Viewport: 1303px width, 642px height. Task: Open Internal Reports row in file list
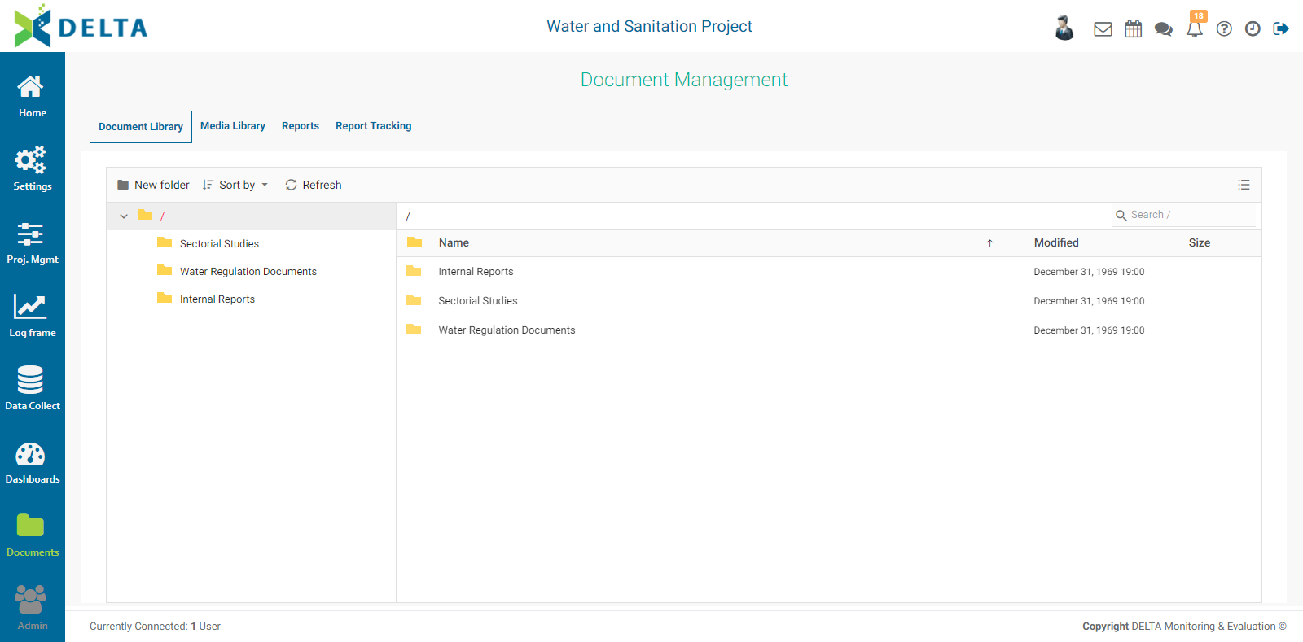[x=829, y=272]
